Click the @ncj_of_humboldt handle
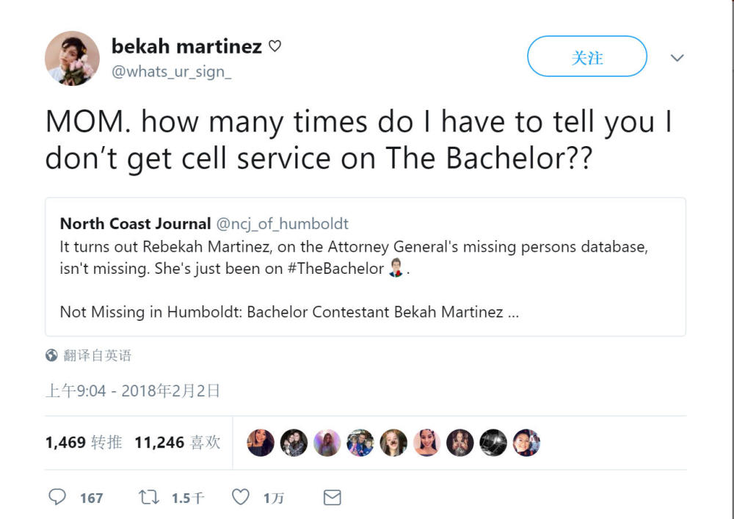Viewport: 734px width, 519px height. click(x=283, y=224)
